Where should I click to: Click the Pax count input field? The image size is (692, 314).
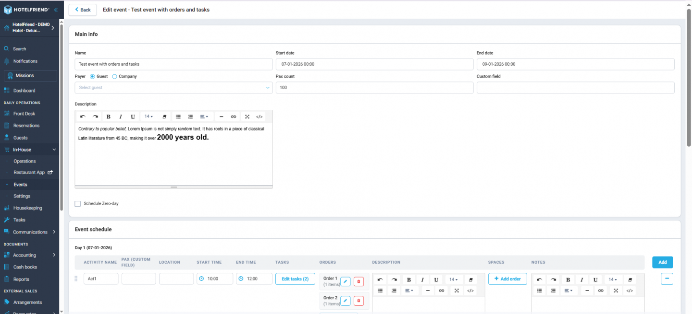(x=374, y=88)
